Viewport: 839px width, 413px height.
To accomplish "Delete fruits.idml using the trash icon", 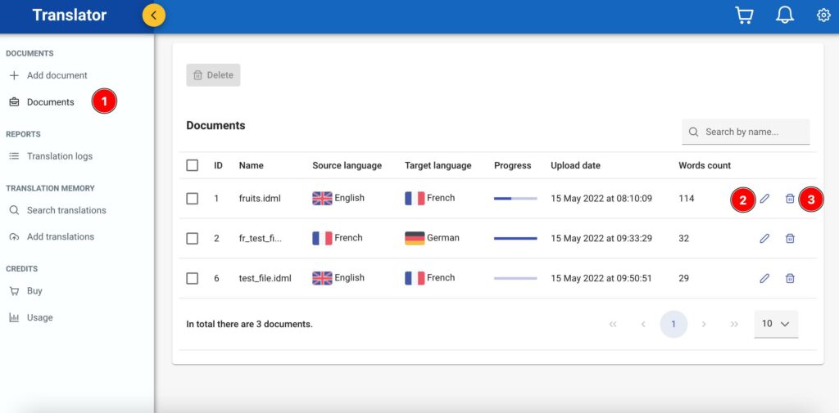I will (790, 199).
